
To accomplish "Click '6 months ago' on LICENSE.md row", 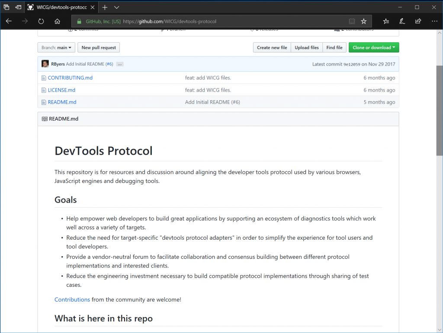I will [379, 90].
